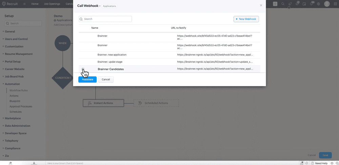Open the Recruit logo home
This screenshot has height=165, width=339.
tap(10, 4)
